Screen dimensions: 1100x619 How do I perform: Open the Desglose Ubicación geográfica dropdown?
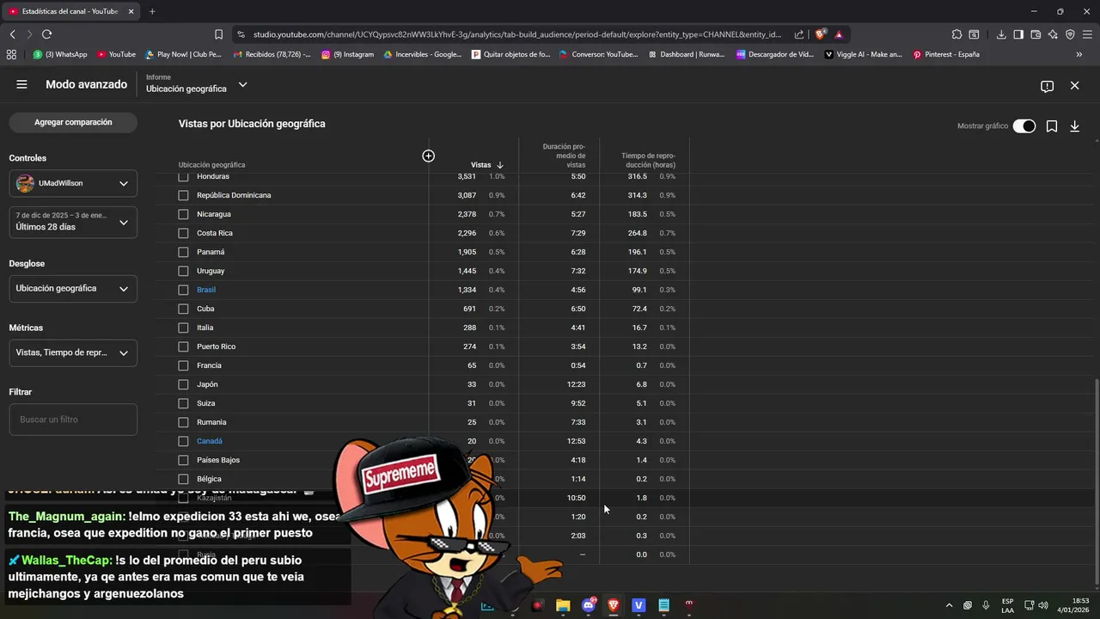73,289
